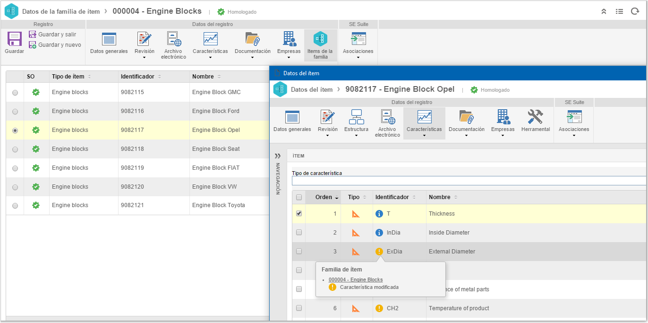This screenshot has height=323, width=648.
Task: Click the Guardar save icon
Action: [14, 39]
